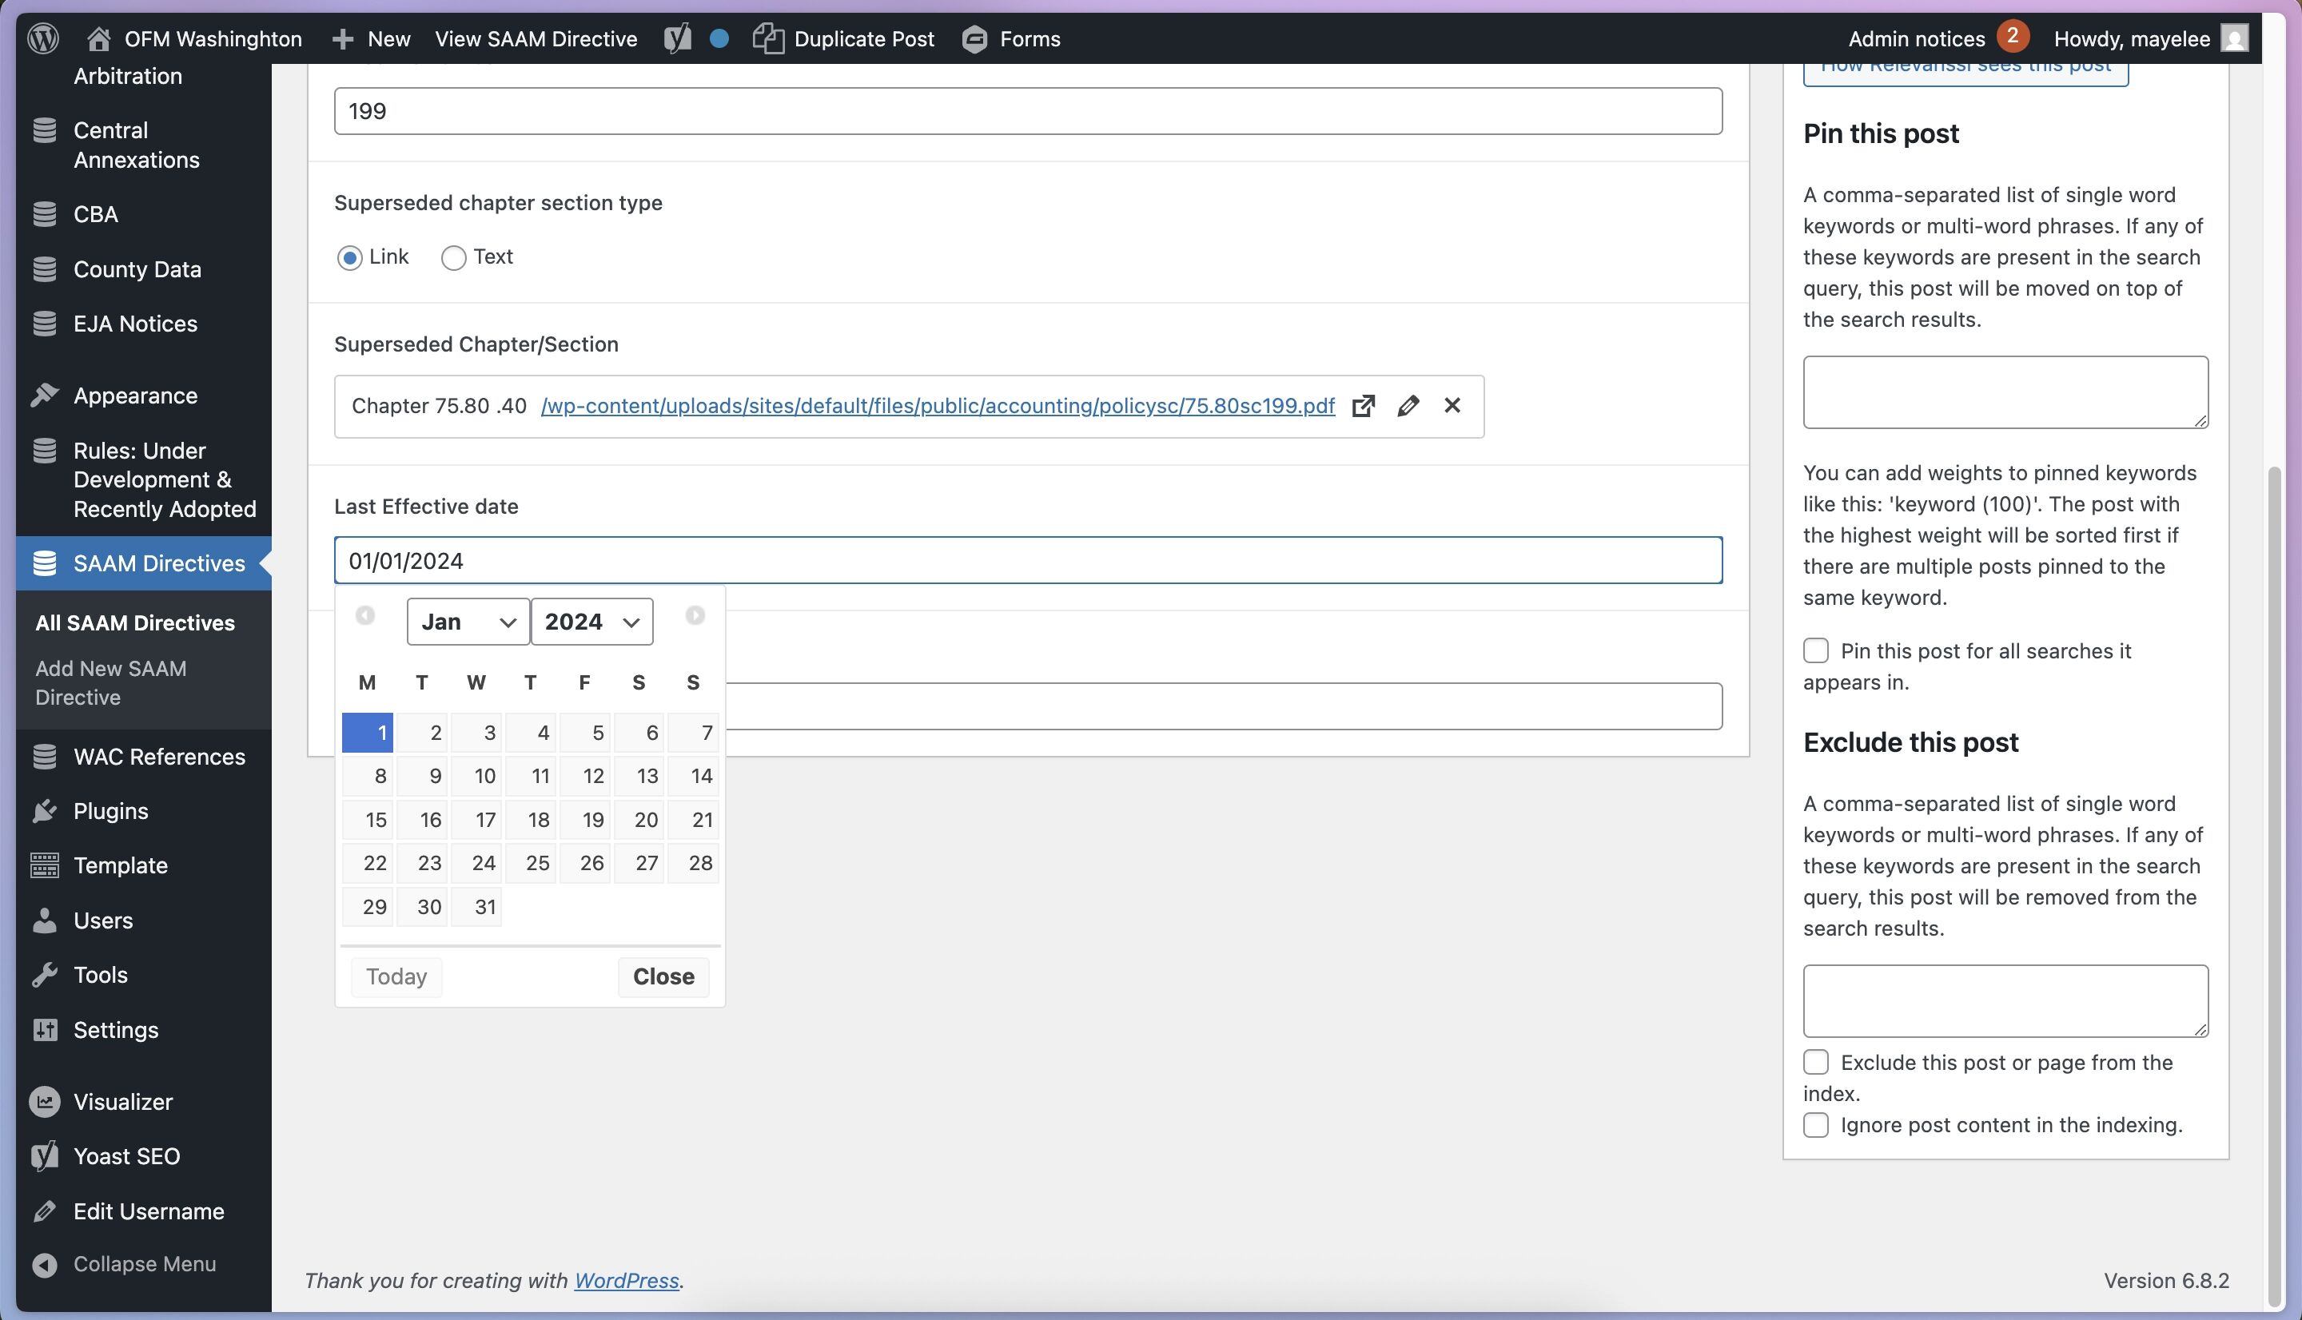Image resolution: width=2302 pixels, height=1320 pixels.
Task: Click the WordPress logo icon
Action: pyautogui.click(x=42, y=38)
